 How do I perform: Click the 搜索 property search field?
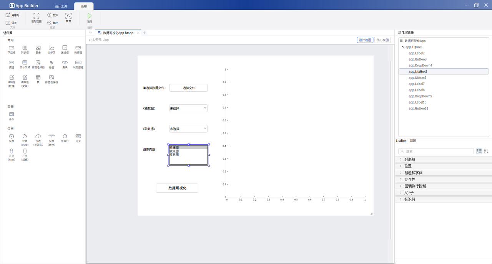click(436, 151)
